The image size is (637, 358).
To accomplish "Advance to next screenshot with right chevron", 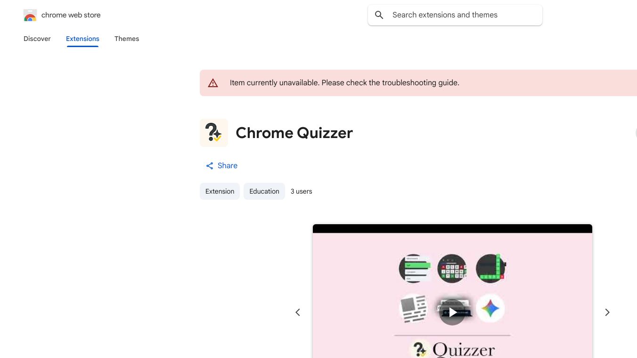I will [607, 312].
